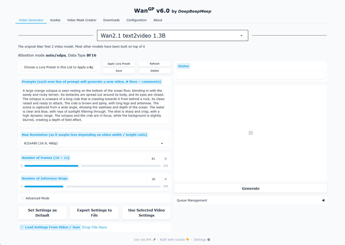The image size is (345, 245).
Task: Reset the Number of frames value
Action: (166, 158)
